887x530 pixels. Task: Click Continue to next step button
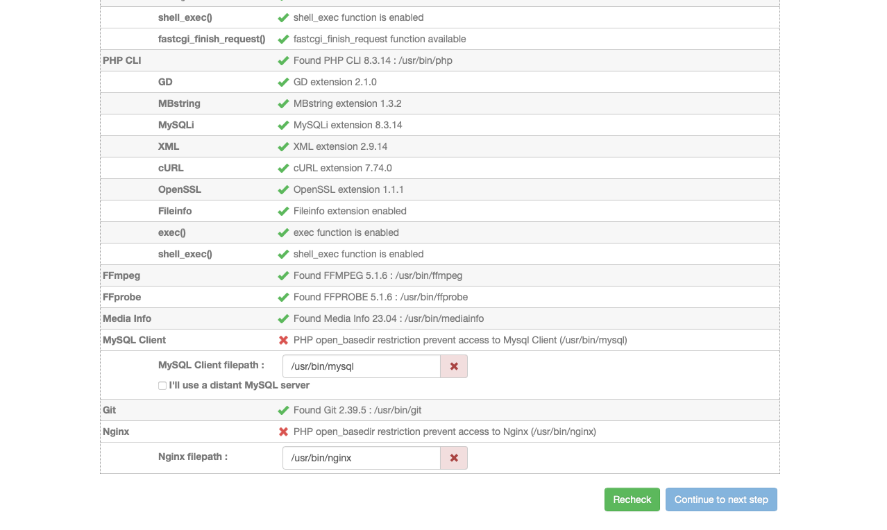tap(721, 499)
